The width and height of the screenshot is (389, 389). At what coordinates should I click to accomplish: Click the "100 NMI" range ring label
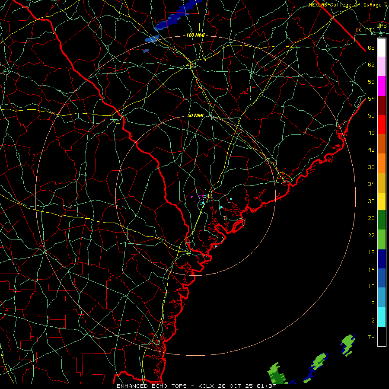click(x=195, y=35)
